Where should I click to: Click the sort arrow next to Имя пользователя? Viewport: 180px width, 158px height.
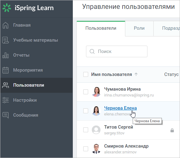(136, 74)
